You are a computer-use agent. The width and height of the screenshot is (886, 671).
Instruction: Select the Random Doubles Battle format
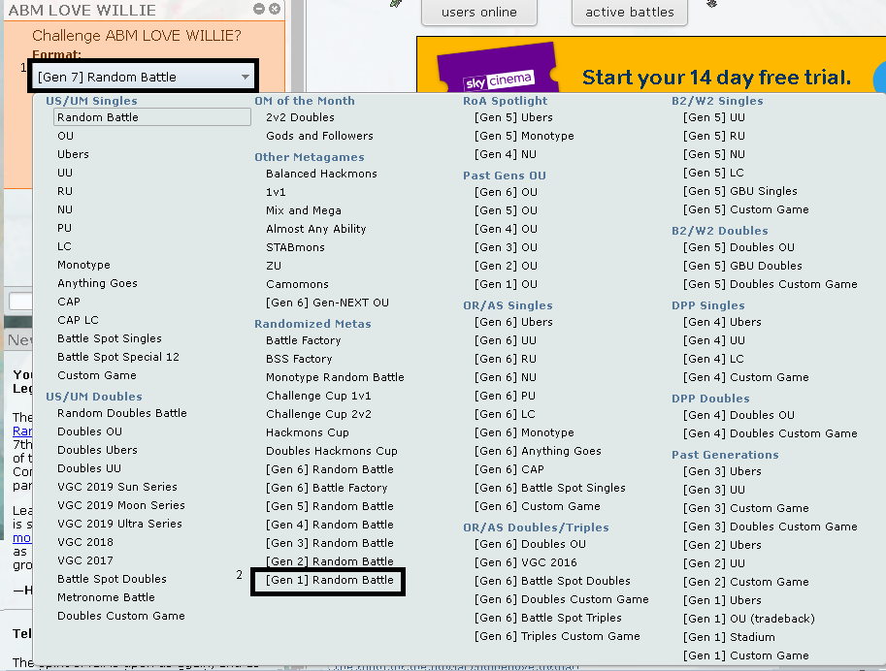[122, 413]
